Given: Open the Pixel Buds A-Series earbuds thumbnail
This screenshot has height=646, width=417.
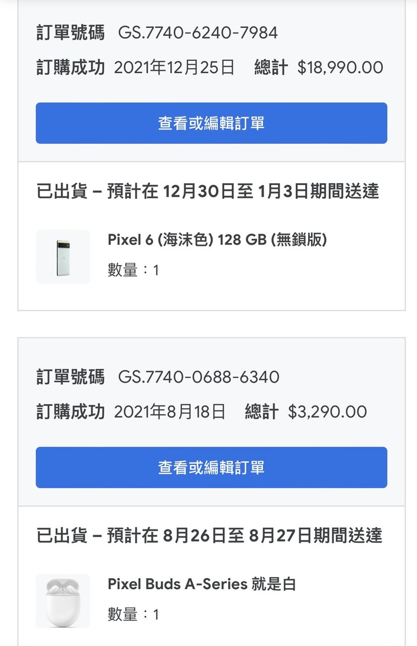Looking at the screenshot, I should pos(63,601).
